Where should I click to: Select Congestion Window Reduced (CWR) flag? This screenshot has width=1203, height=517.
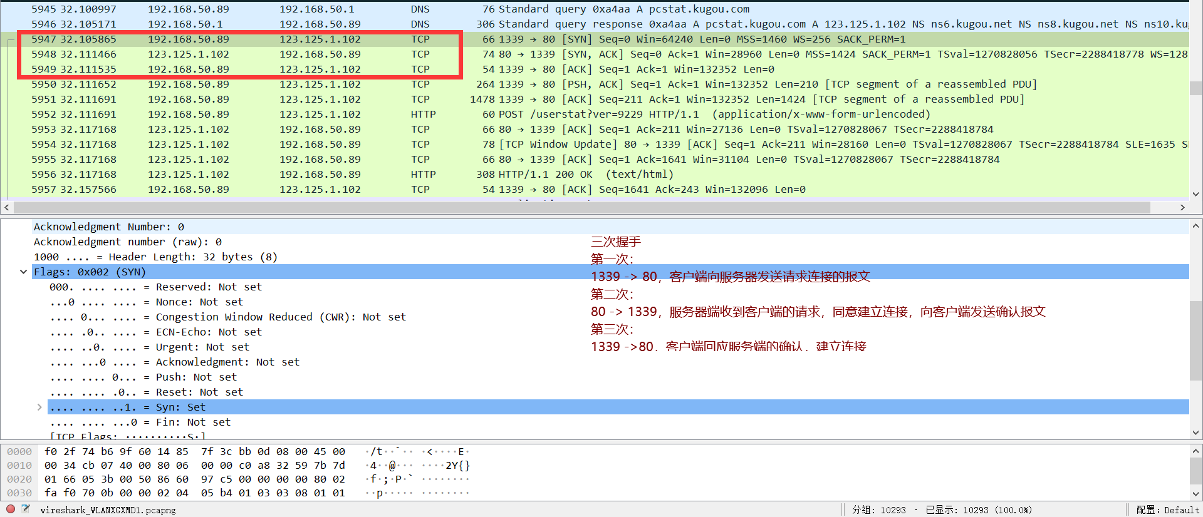[227, 317]
